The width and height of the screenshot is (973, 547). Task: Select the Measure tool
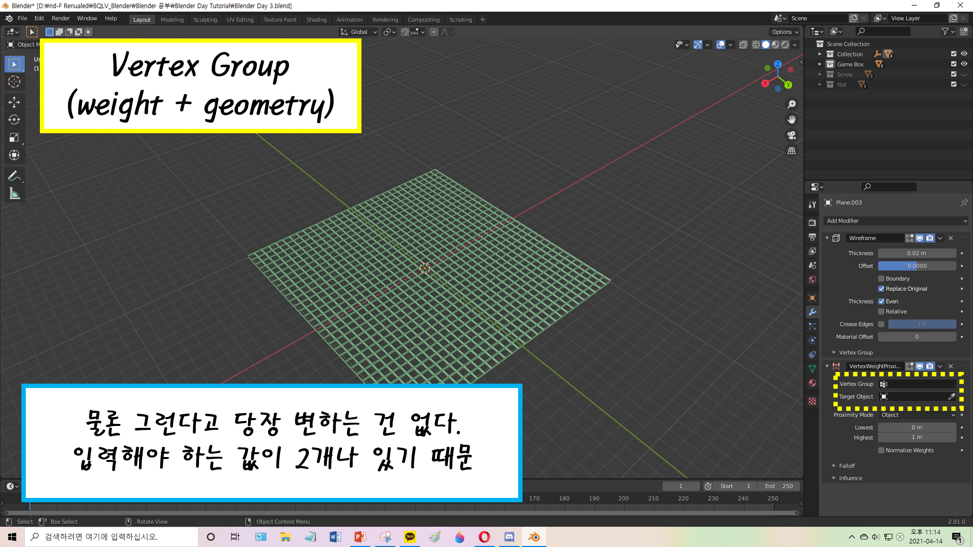[14, 194]
